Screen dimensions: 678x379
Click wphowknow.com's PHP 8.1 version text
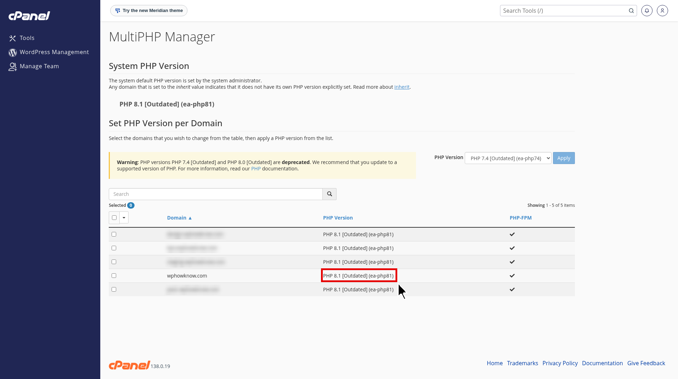(x=358, y=276)
